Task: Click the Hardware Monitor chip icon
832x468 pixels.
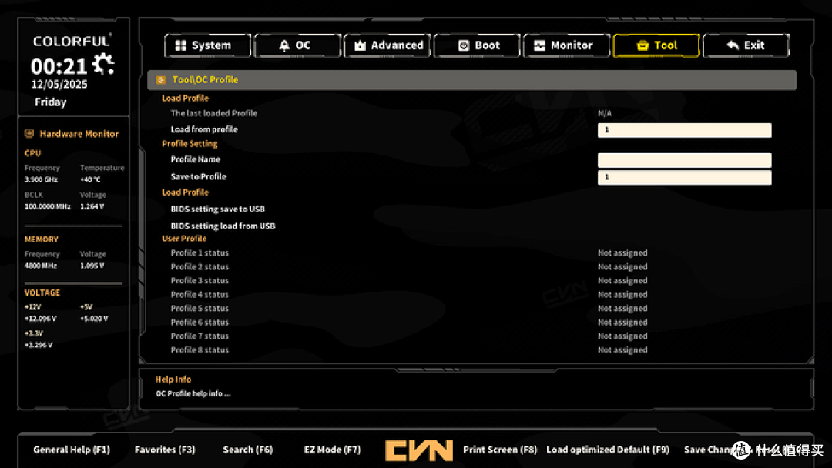Action: pyautogui.click(x=29, y=134)
